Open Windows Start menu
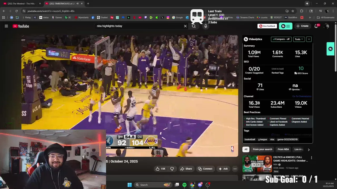This screenshot has width=337, height=189. 130,185
